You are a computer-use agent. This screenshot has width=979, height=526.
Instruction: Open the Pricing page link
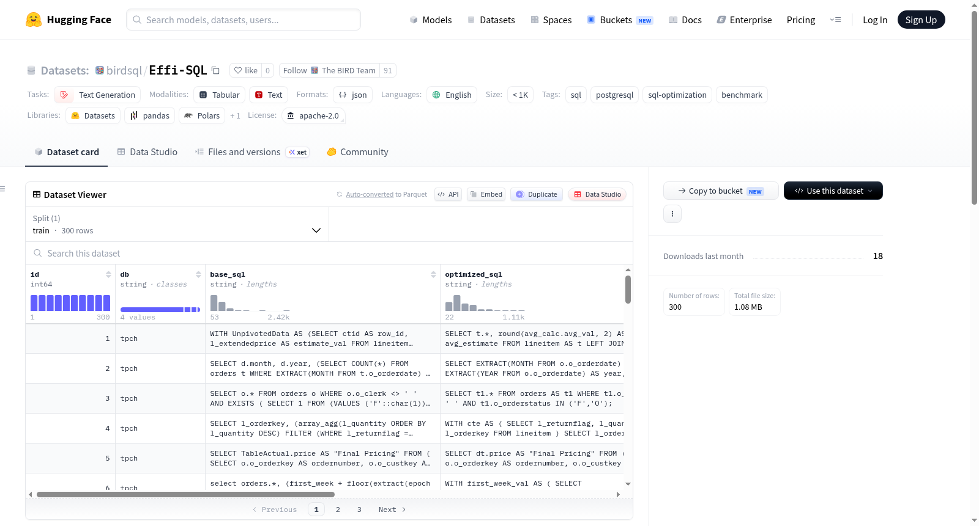pyautogui.click(x=801, y=20)
